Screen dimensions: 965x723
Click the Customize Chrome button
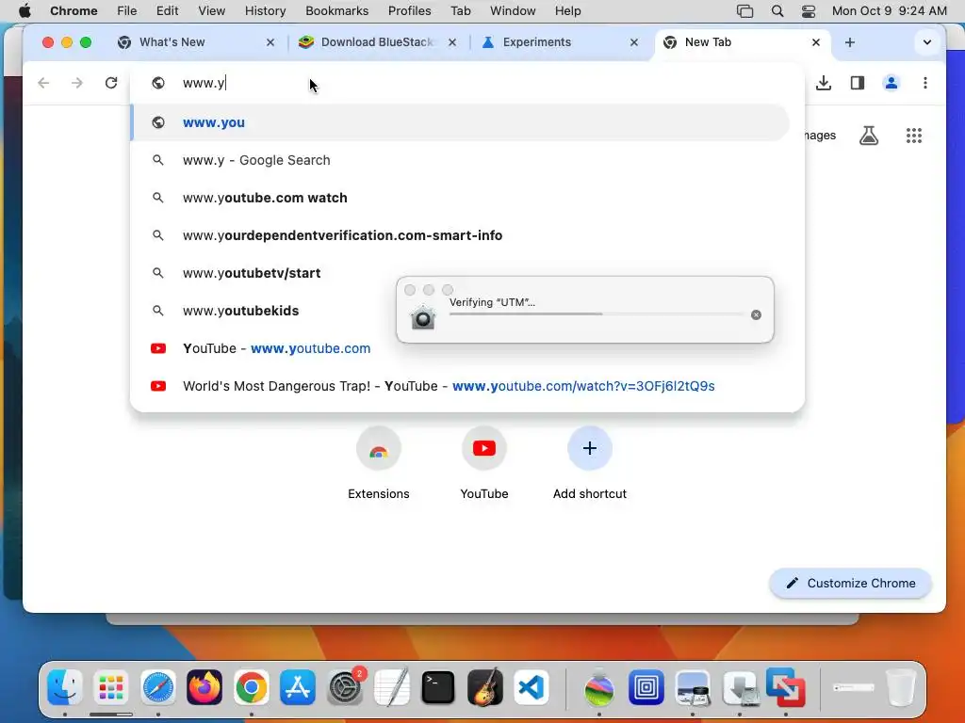tap(850, 583)
